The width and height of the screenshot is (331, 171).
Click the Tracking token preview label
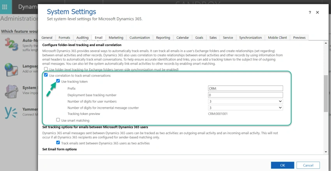(x=84, y=114)
